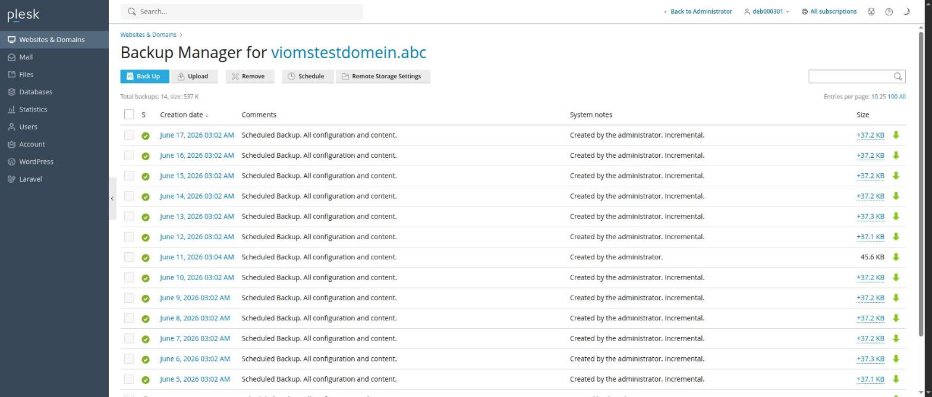Select checkbox for June 13, 2026 backup

(x=129, y=217)
